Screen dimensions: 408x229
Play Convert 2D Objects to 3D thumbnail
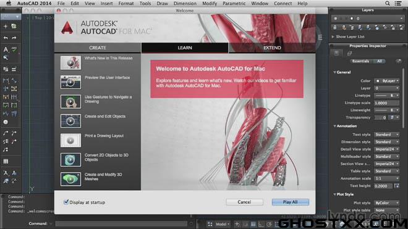[x=70, y=160]
